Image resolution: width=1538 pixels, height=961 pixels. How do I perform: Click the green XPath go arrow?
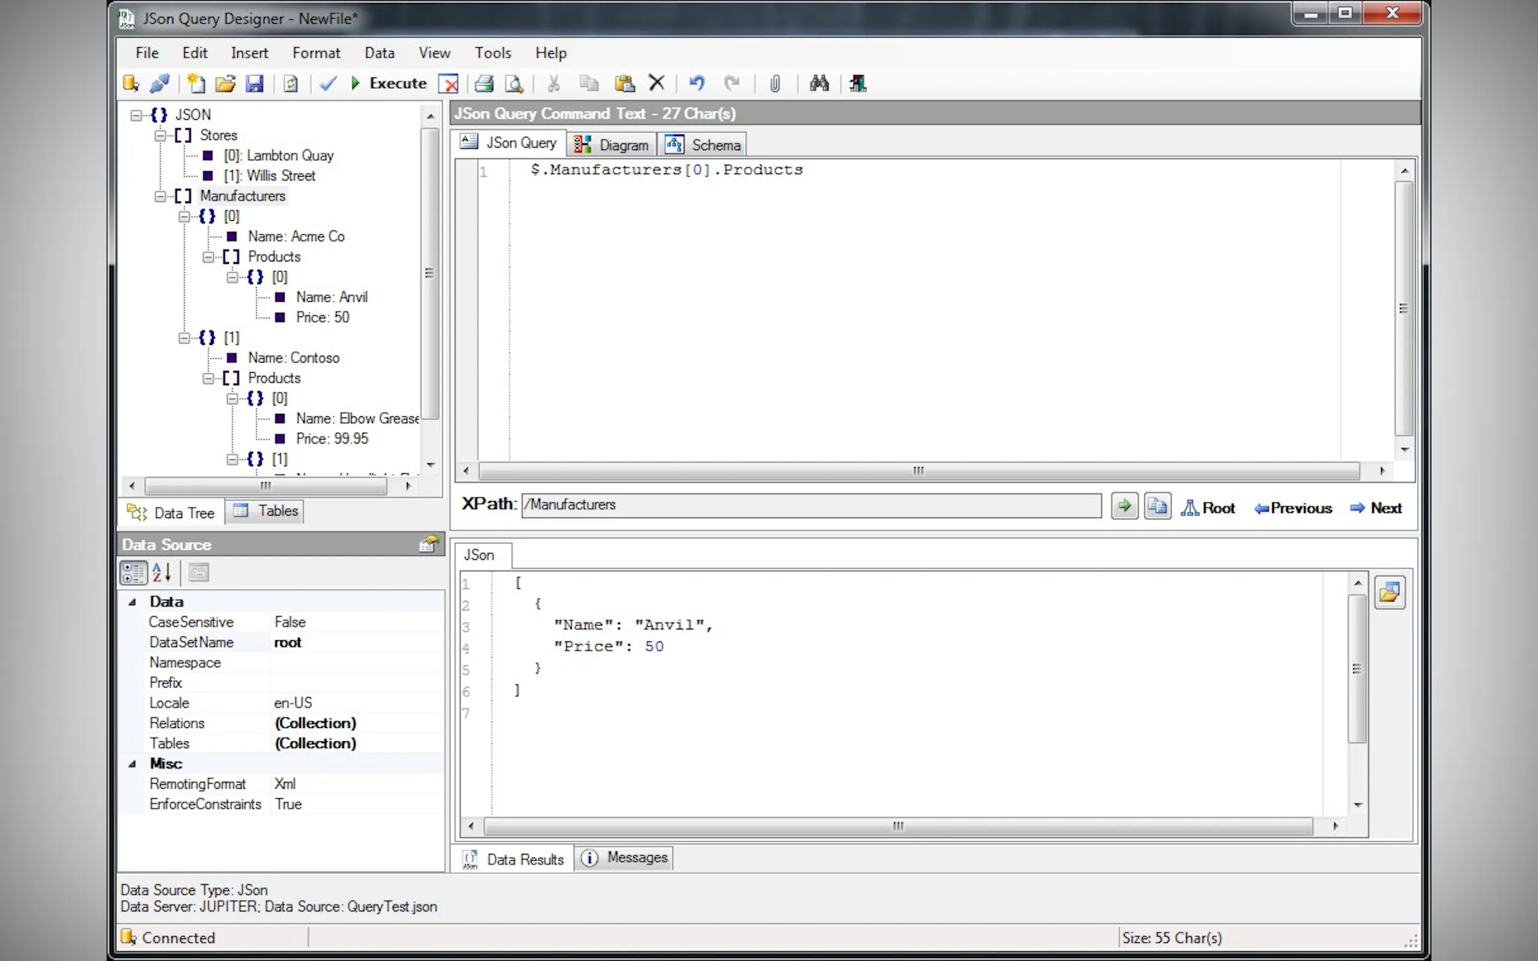coord(1124,507)
